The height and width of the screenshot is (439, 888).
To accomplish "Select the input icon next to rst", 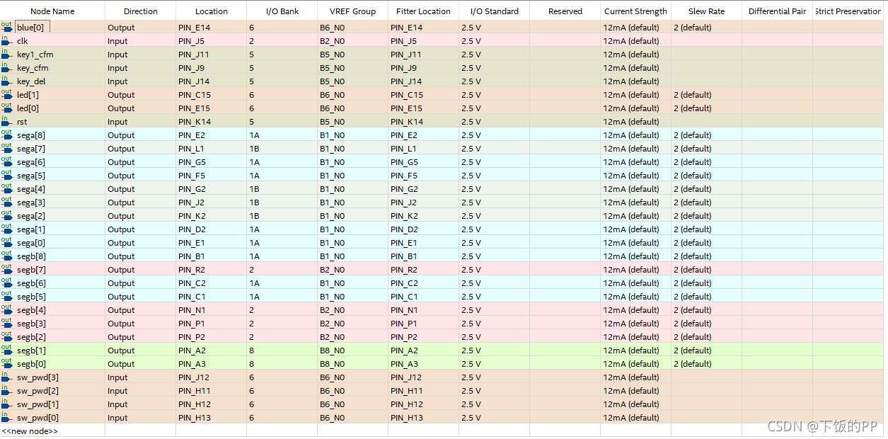I will click(7, 122).
